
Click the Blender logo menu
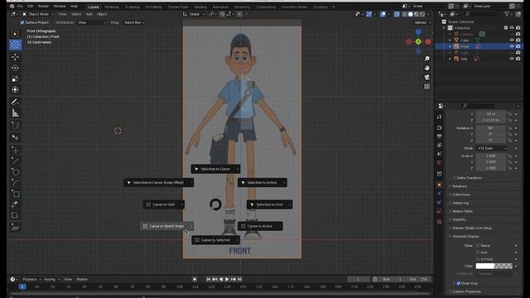point(12,6)
